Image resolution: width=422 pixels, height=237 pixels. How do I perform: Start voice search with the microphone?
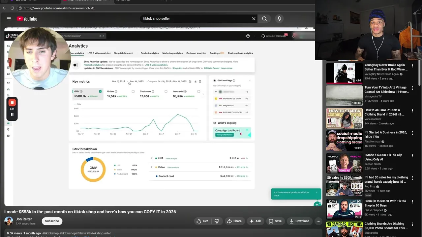point(279,19)
